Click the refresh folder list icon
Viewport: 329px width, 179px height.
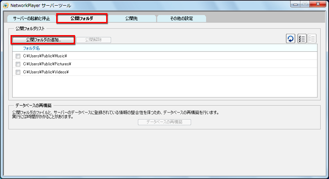(290, 39)
